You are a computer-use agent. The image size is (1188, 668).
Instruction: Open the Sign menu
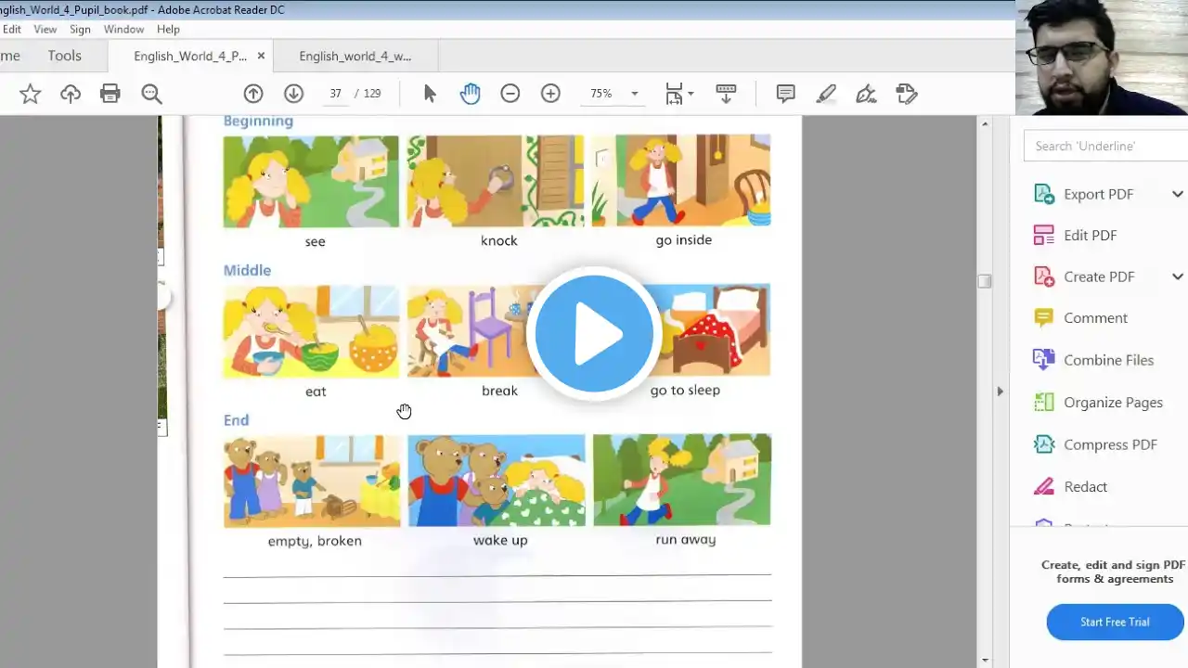(80, 30)
